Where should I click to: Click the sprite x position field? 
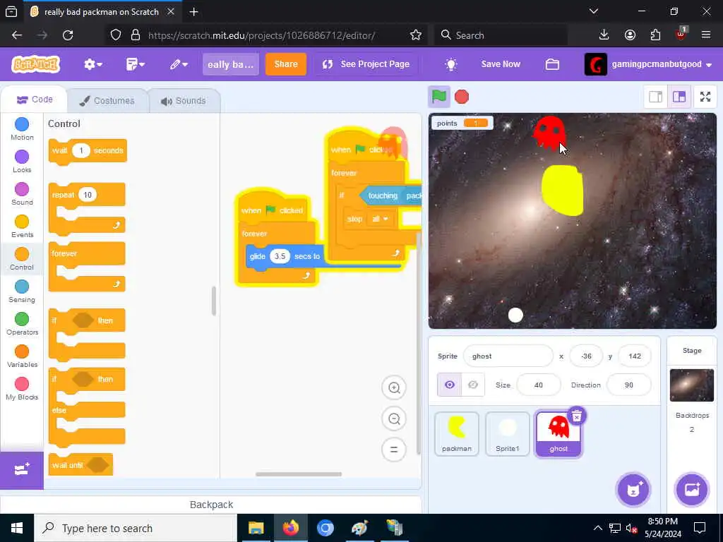click(x=586, y=356)
